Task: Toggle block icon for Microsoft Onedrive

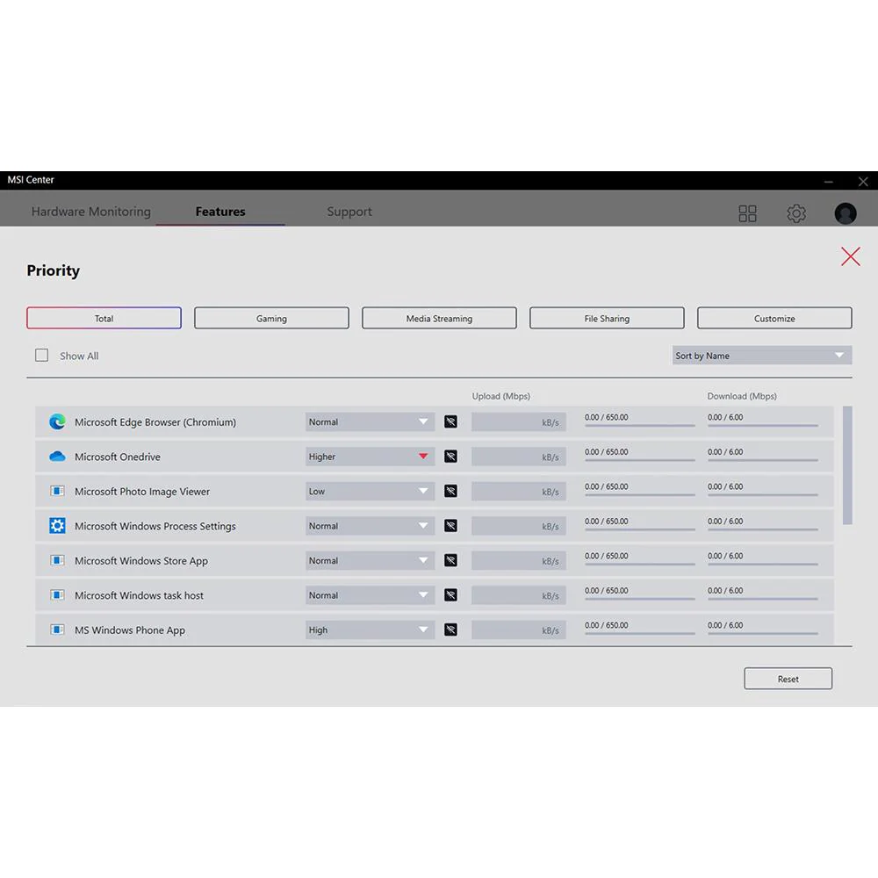Action: 450,457
